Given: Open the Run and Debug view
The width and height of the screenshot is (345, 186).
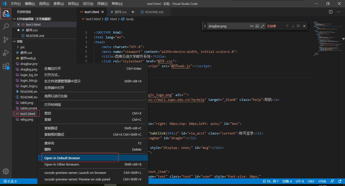Looking at the screenshot, I should (6, 53).
